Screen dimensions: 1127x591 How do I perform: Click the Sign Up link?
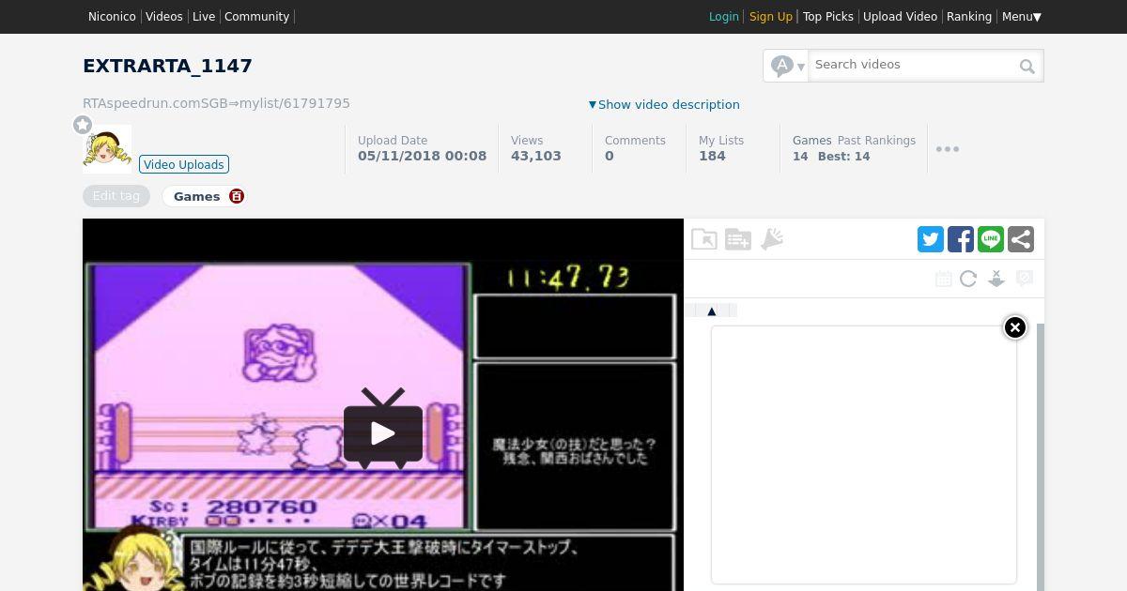pos(771,17)
